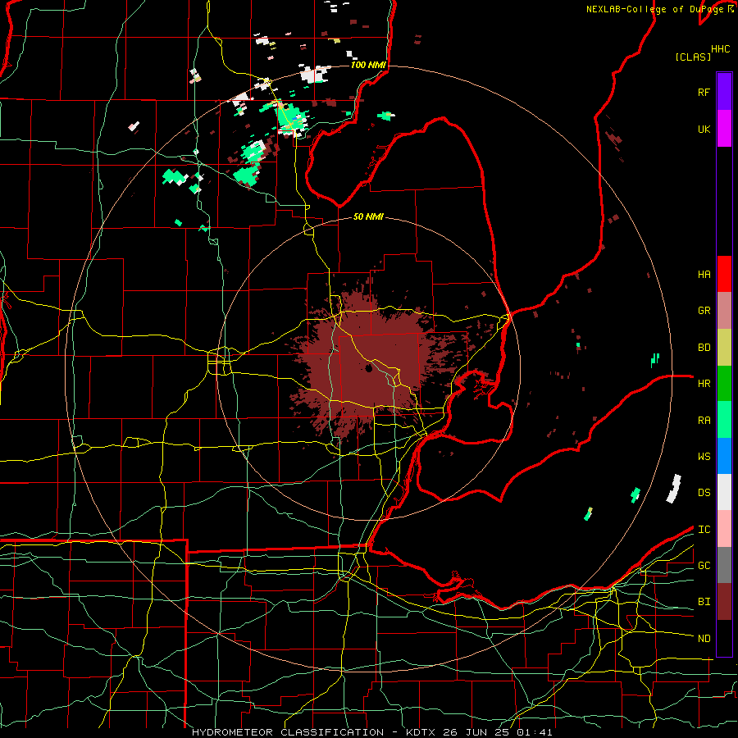The height and width of the screenshot is (738, 738).
Task: Click the BI dark red legend swatch
Action: (724, 602)
